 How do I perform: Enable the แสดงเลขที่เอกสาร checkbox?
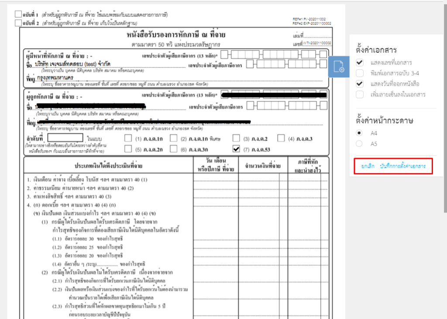(x=359, y=62)
